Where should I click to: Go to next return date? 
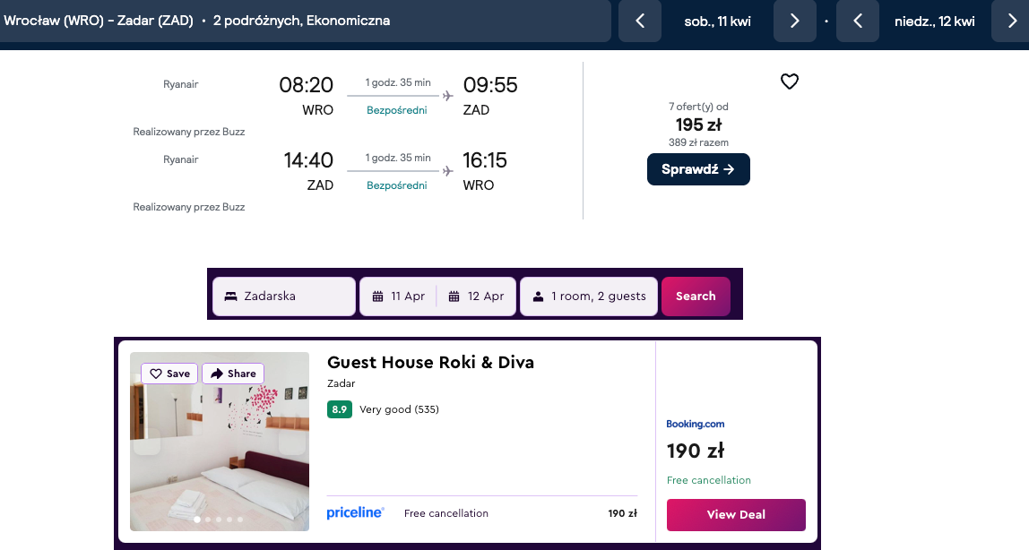click(x=1010, y=21)
